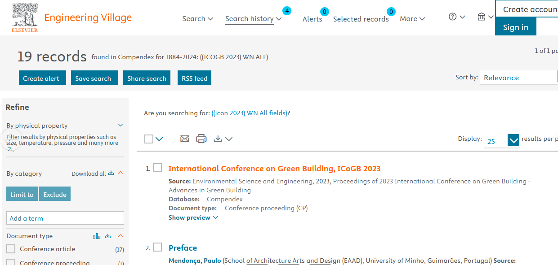
Task: Click the Exclude button
Action: [x=55, y=194]
